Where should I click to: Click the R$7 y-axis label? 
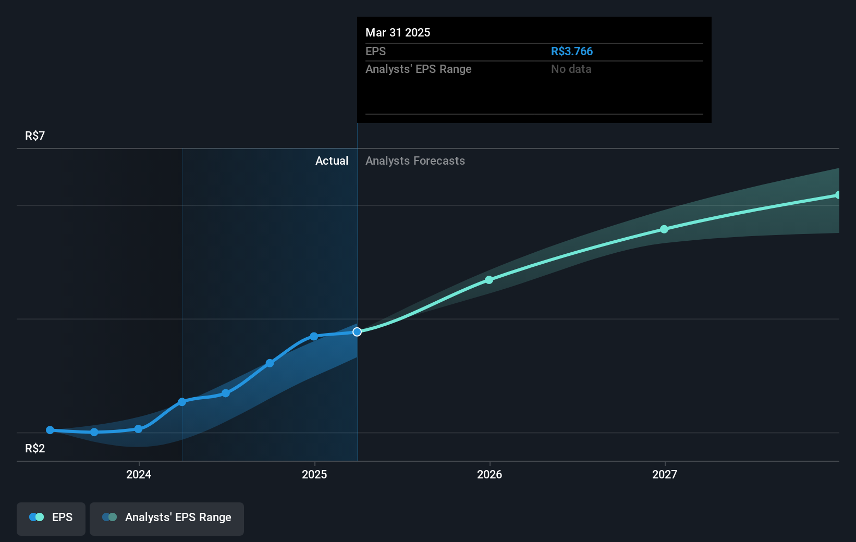click(x=35, y=135)
